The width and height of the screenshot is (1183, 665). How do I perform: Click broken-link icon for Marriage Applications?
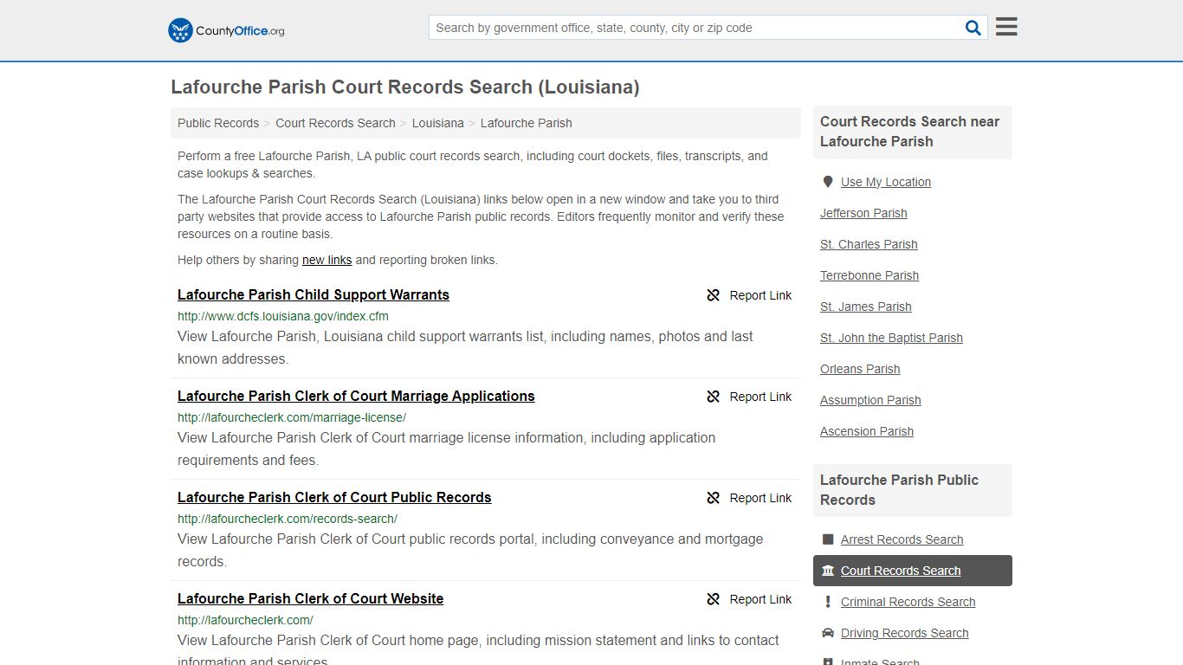click(x=714, y=397)
